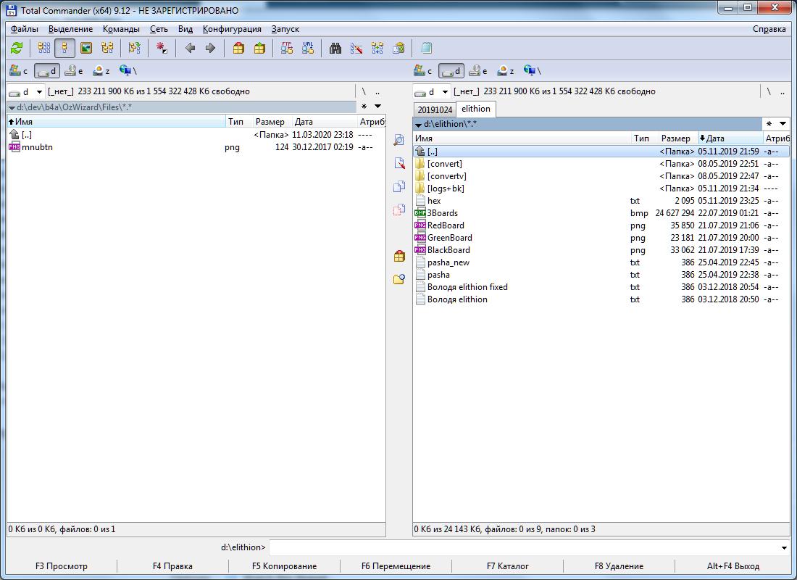The image size is (797, 580).
Task: Switch to the 20191024 tab
Action: (435, 109)
